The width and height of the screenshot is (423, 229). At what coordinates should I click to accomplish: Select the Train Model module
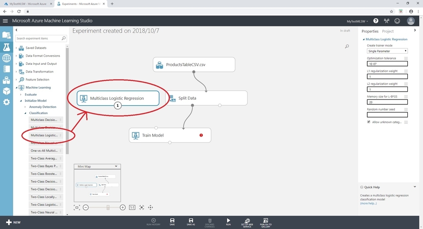[x=170, y=135]
